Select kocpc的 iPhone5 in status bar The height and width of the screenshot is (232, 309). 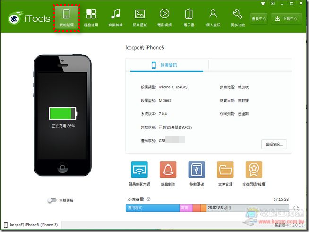(31, 225)
